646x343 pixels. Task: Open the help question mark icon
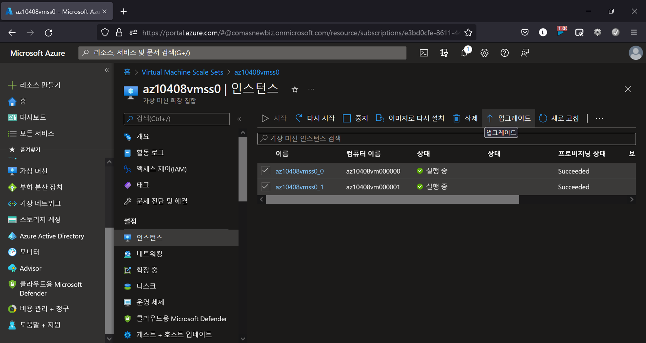pos(505,53)
